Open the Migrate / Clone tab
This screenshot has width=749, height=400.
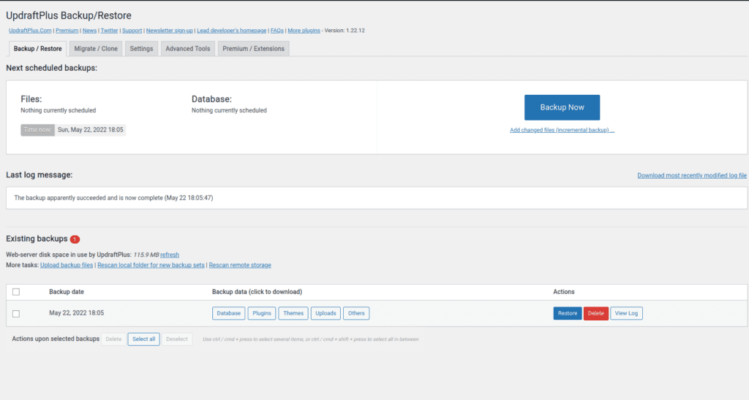95,49
